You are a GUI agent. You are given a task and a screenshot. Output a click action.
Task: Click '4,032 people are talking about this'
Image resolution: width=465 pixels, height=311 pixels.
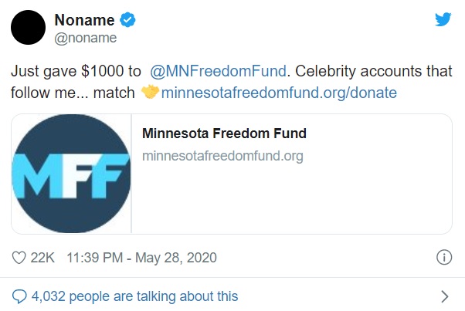click(135, 296)
